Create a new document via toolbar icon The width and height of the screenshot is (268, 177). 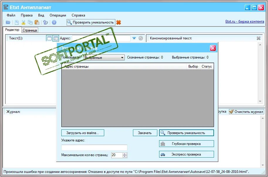point(17,22)
